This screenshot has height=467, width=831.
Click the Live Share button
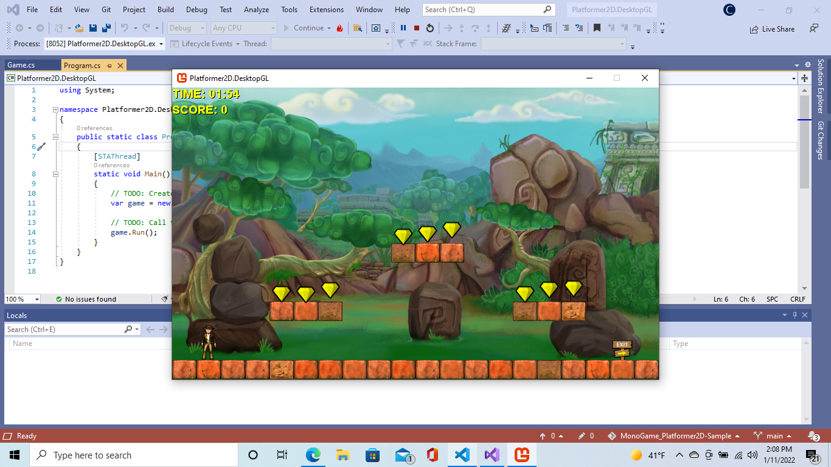click(772, 29)
